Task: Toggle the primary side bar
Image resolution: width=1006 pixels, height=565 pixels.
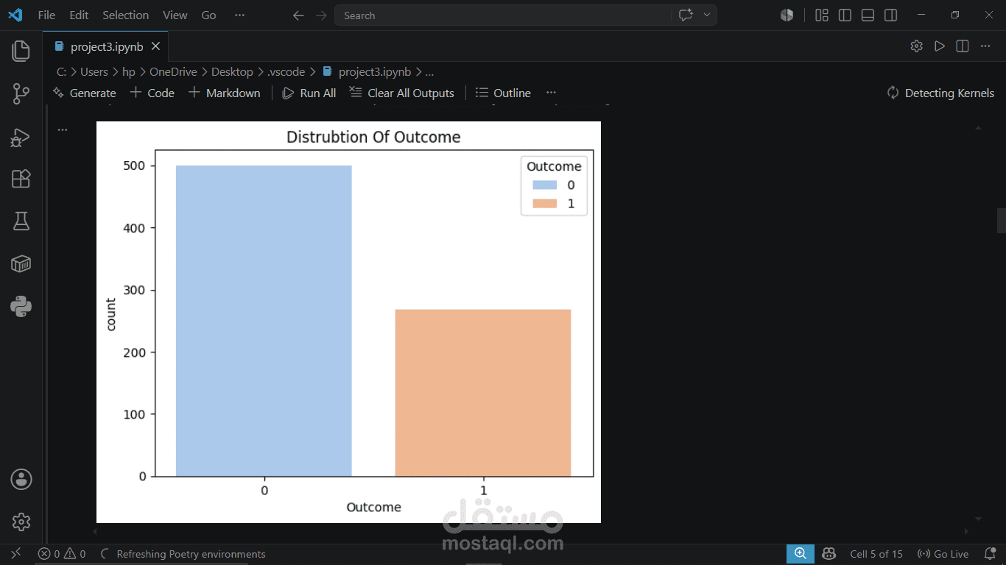Action: point(845,15)
